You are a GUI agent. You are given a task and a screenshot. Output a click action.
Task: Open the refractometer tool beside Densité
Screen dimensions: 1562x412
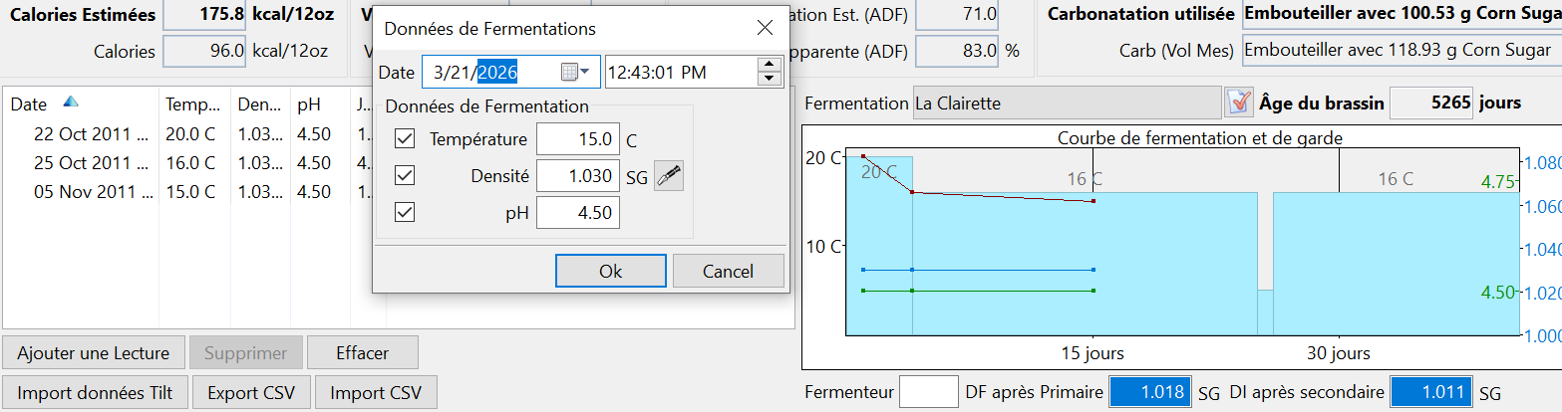point(669,176)
